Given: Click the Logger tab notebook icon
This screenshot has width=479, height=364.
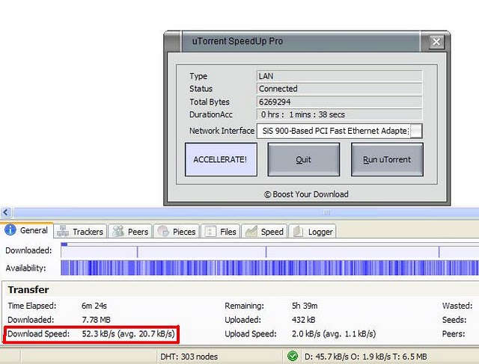Looking at the screenshot, I should [298, 231].
